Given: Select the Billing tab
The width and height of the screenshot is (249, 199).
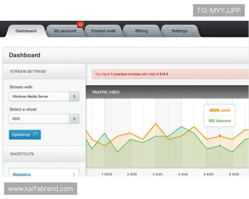Looking at the screenshot, I should tap(142, 31).
